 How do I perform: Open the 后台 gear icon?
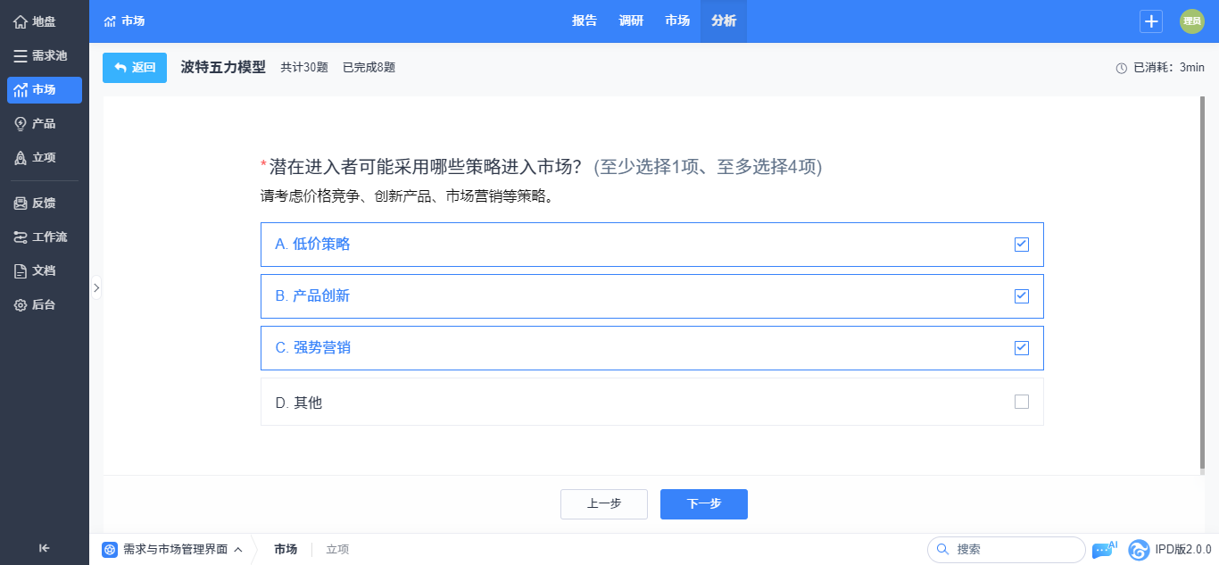pos(21,305)
